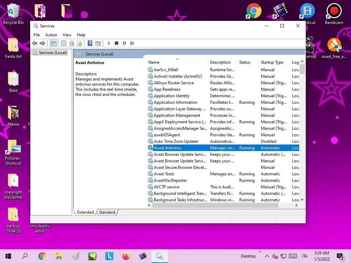This screenshot has width=351, height=263.
Task: Sort by the Status column header
Action: [x=247, y=62]
